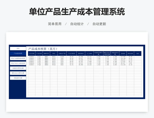This screenshot has height=118, width=154.
Task: Click total cost cell 132,204
Action: [x=123, y=65]
